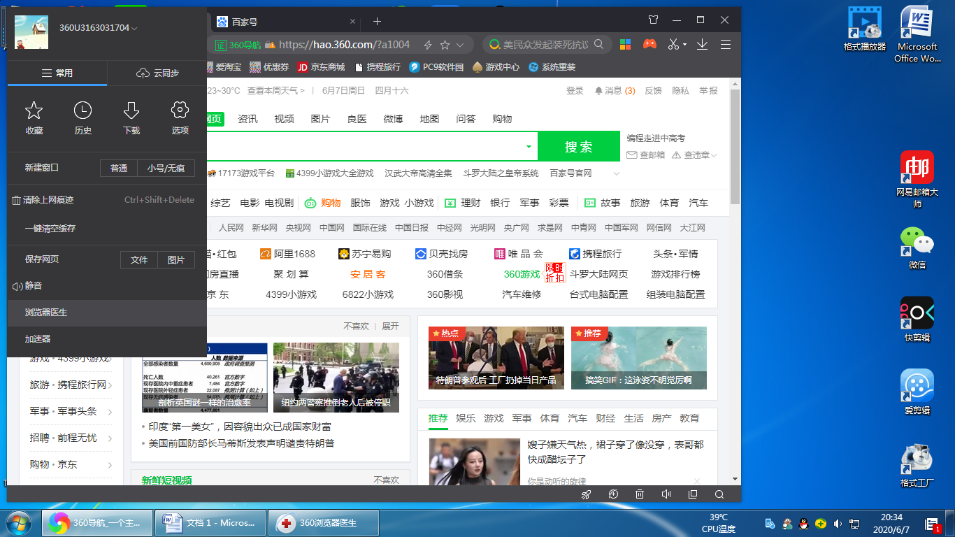Viewport: 955px width, 537px height.
Task: Switch to the 常用 tab in menu
Action: pyautogui.click(x=57, y=73)
